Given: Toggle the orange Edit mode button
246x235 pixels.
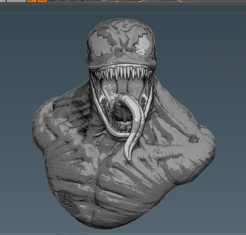Looking at the screenshot, I should click(32, 1).
